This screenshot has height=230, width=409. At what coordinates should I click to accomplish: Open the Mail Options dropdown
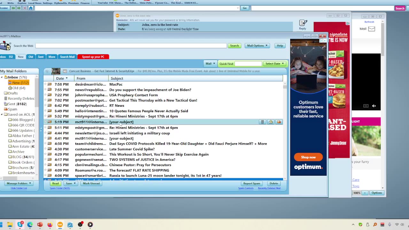[x=257, y=46]
